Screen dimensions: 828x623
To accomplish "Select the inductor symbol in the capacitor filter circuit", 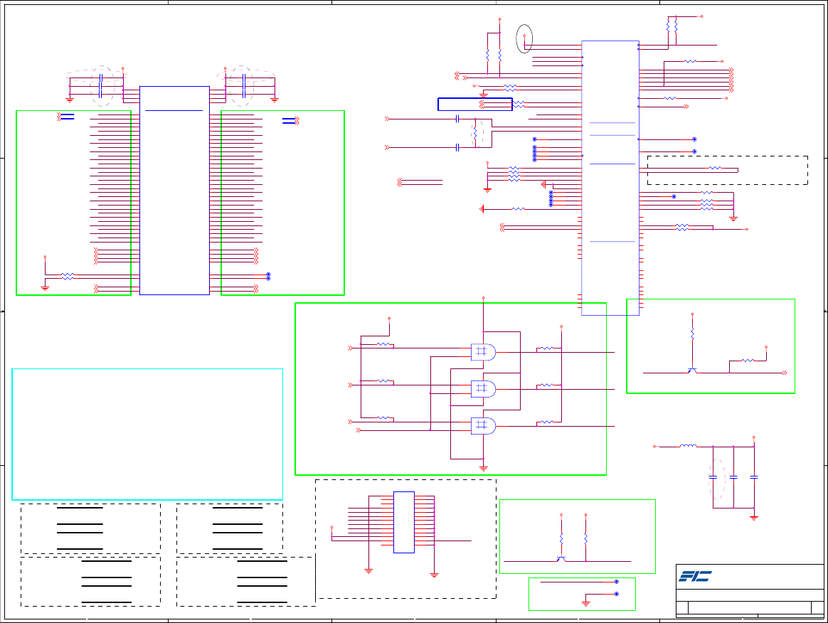I will 688,446.
